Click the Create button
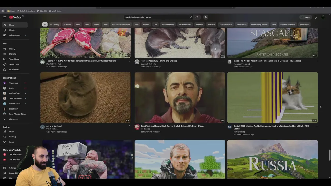The width and height of the screenshot is (331, 186). tap(305, 17)
